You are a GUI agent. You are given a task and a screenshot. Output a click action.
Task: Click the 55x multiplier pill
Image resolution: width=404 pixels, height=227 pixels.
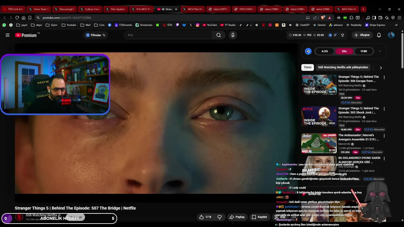pos(344,51)
